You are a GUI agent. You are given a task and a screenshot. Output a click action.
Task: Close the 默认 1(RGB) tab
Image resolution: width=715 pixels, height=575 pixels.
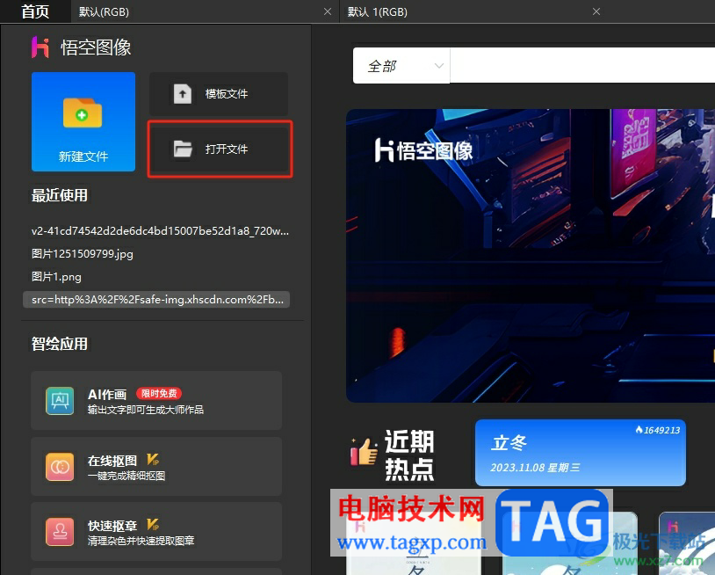[596, 11]
